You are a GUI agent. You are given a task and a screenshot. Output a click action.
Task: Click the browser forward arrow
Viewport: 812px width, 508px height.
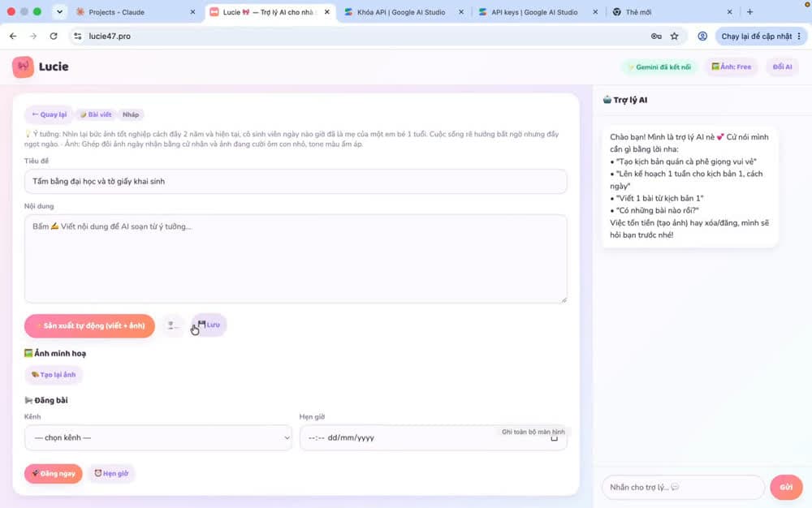[33, 37]
